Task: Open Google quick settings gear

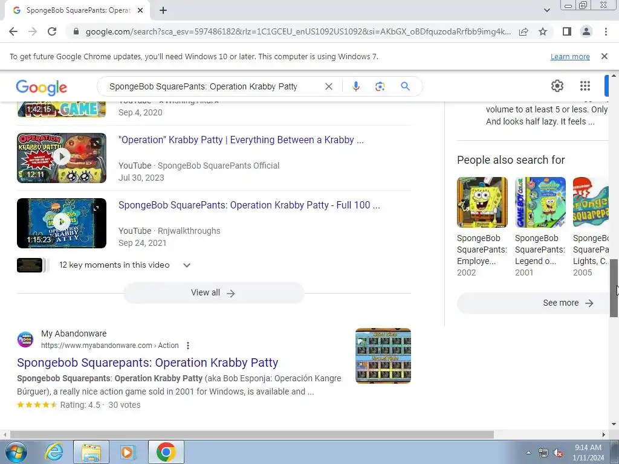Action: (557, 86)
